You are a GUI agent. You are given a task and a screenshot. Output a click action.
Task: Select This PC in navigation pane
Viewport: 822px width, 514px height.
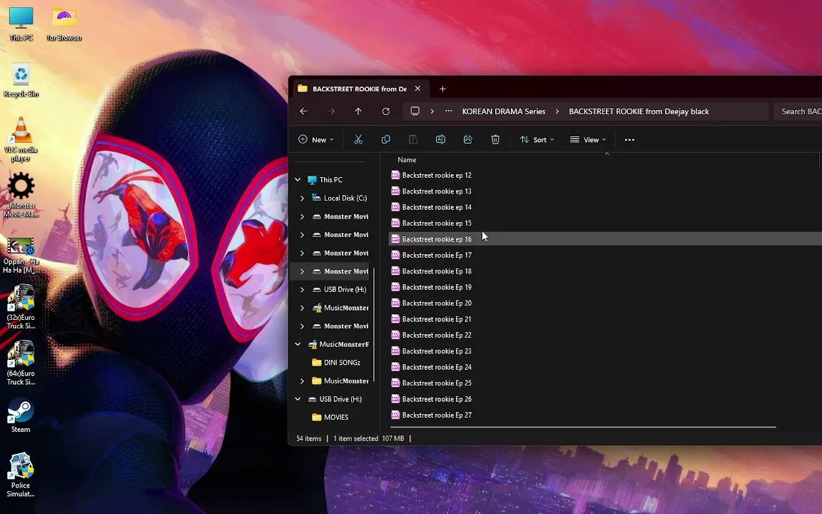pos(325,179)
